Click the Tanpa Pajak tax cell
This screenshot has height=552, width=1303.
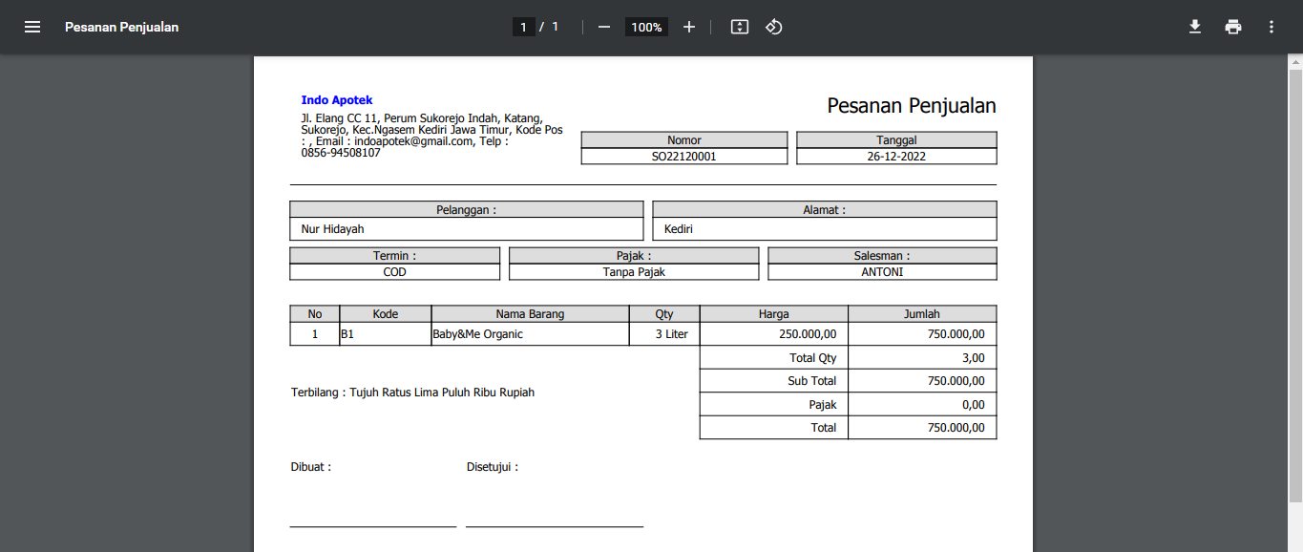click(634, 272)
